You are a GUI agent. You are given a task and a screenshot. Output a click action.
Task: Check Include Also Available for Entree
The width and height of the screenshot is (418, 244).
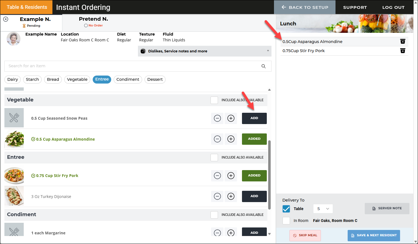click(214, 157)
